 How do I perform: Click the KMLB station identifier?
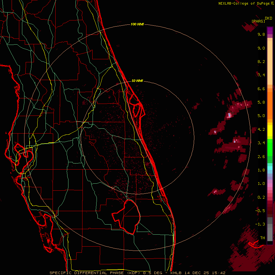click(176, 273)
